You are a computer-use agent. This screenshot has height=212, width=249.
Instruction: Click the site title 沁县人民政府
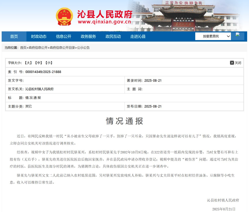coord(105,15)
